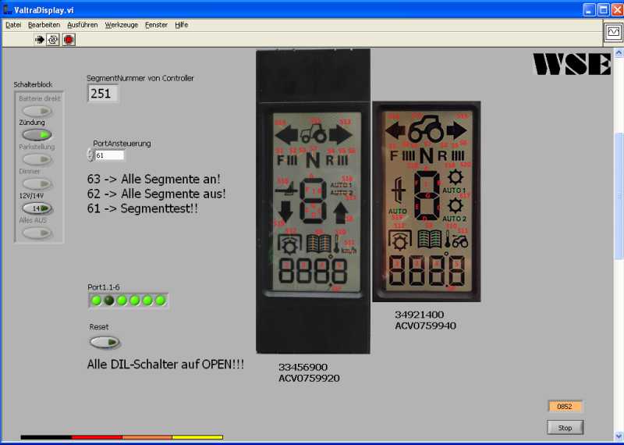The width and height of the screenshot is (624, 445).
Task: Toggle the Batterie direkt switch
Action: 37,110
